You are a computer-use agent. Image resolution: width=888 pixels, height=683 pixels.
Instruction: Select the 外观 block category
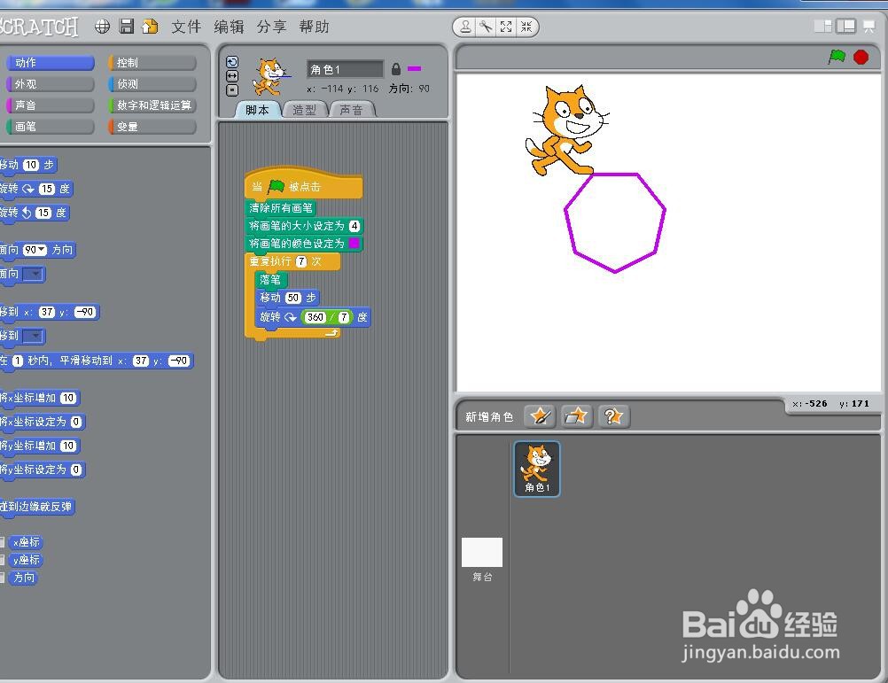pos(50,84)
